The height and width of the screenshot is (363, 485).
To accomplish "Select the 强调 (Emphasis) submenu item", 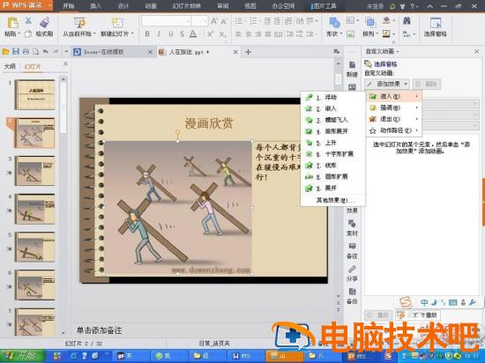I will click(394, 107).
